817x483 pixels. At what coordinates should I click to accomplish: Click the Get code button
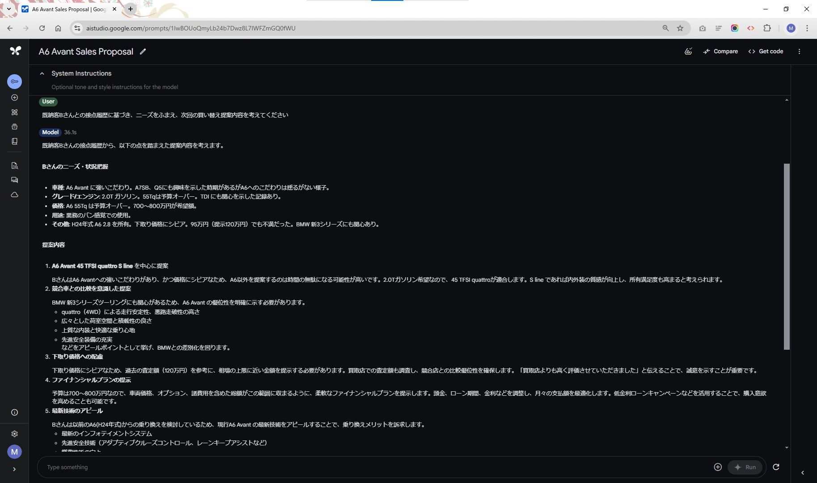click(x=766, y=51)
